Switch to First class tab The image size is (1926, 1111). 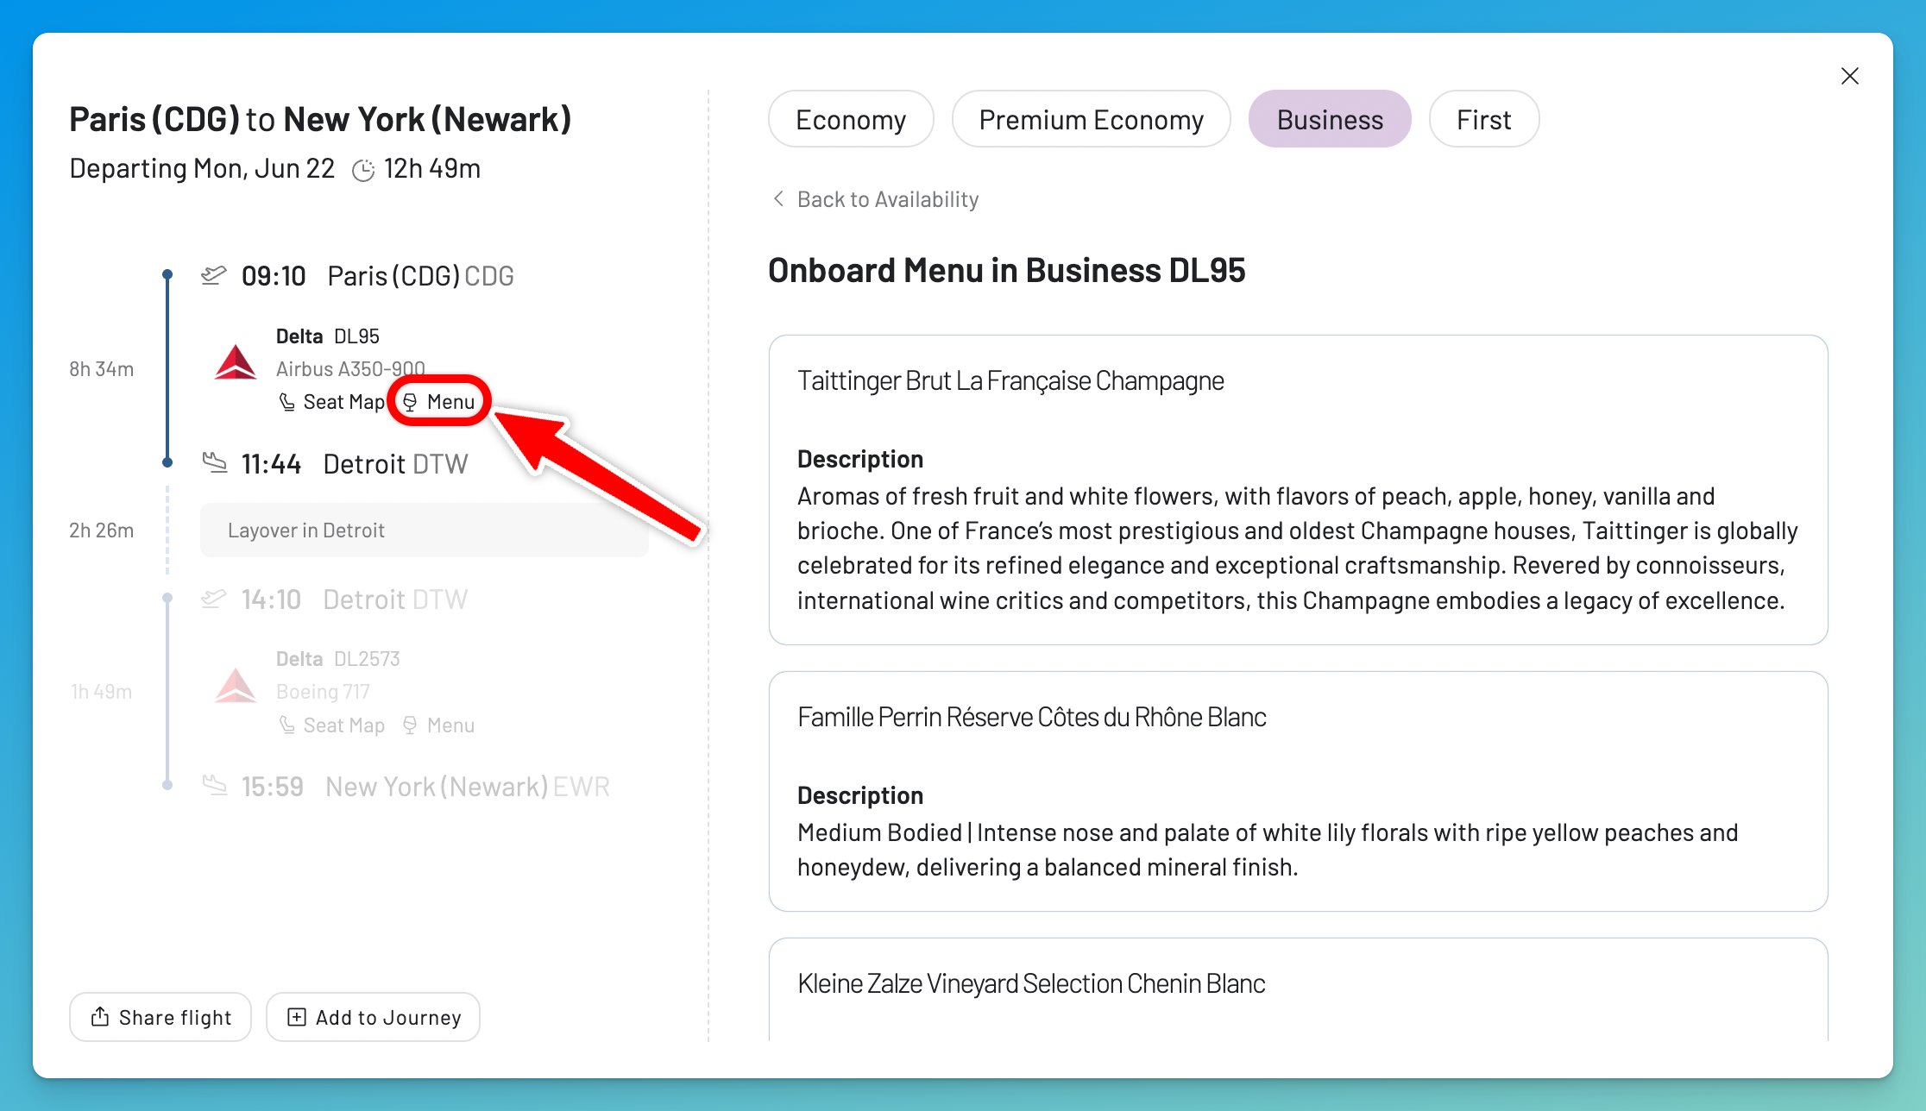pos(1484,119)
